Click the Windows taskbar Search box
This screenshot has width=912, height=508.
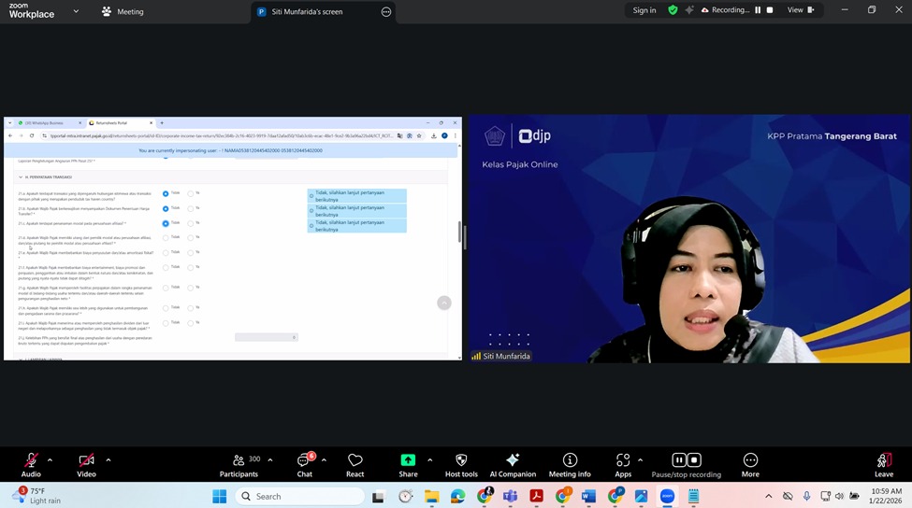(299, 496)
